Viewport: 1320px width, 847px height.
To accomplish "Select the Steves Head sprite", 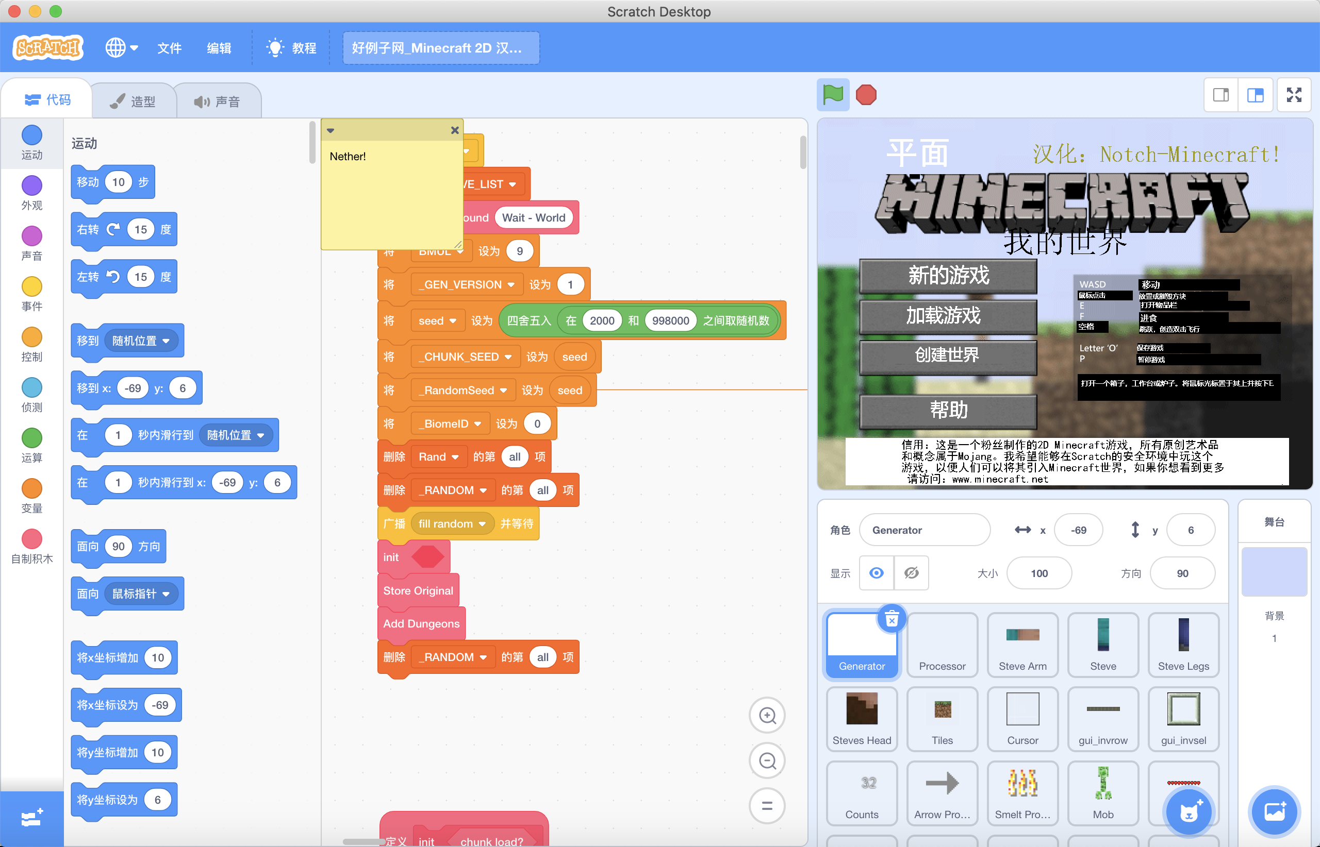I will pyautogui.click(x=862, y=719).
